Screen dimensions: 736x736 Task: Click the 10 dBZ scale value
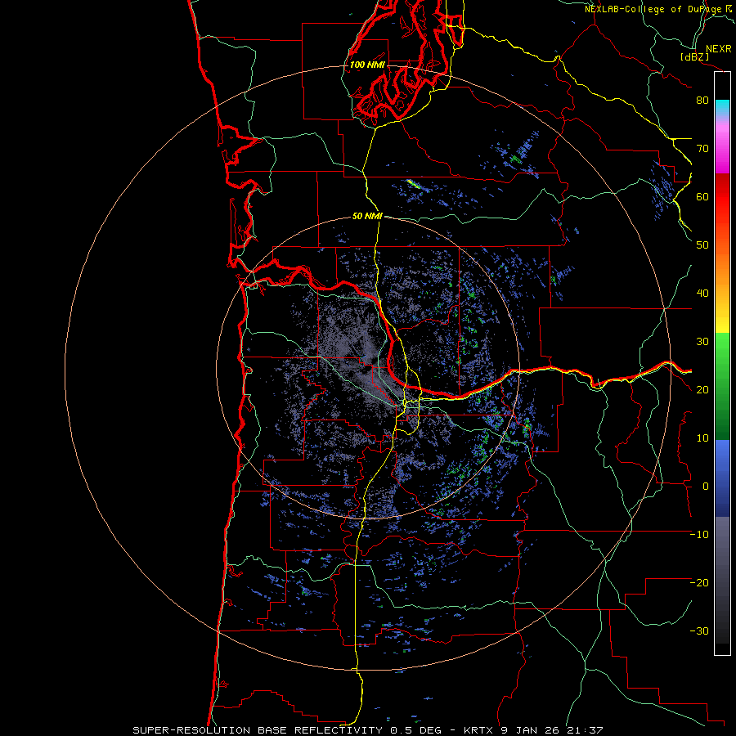click(702, 438)
